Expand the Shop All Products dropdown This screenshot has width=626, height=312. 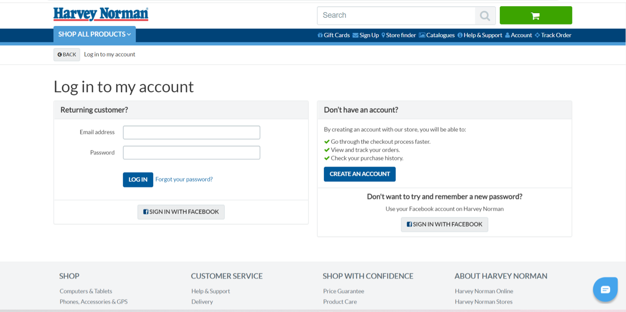point(95,34)
